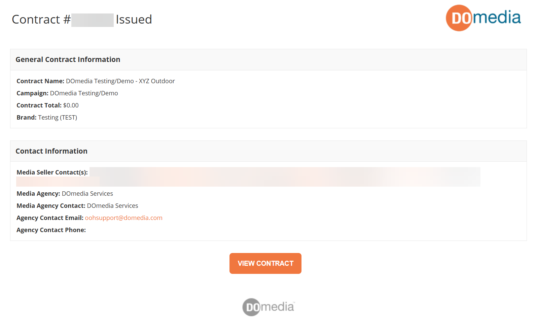The height and width of the screenshot is (318, 535).
Task: Click the orange DOmedia logo in header
Action: 483,18
